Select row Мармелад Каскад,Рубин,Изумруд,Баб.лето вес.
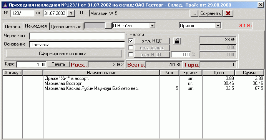 (133, 88)
